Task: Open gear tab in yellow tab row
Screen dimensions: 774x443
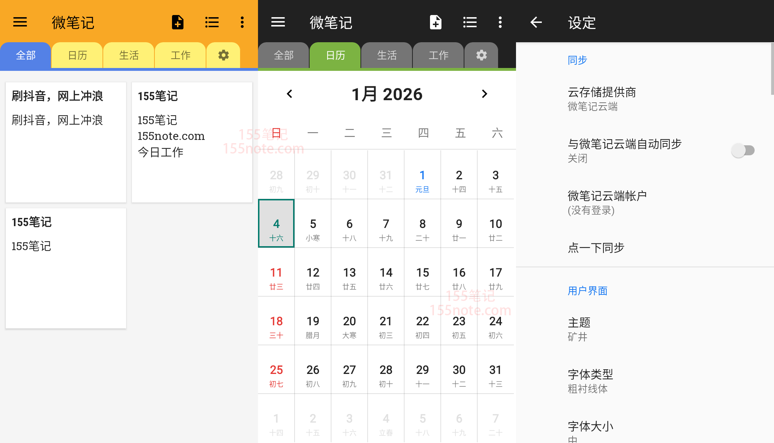Action: (x=223, y=55)
